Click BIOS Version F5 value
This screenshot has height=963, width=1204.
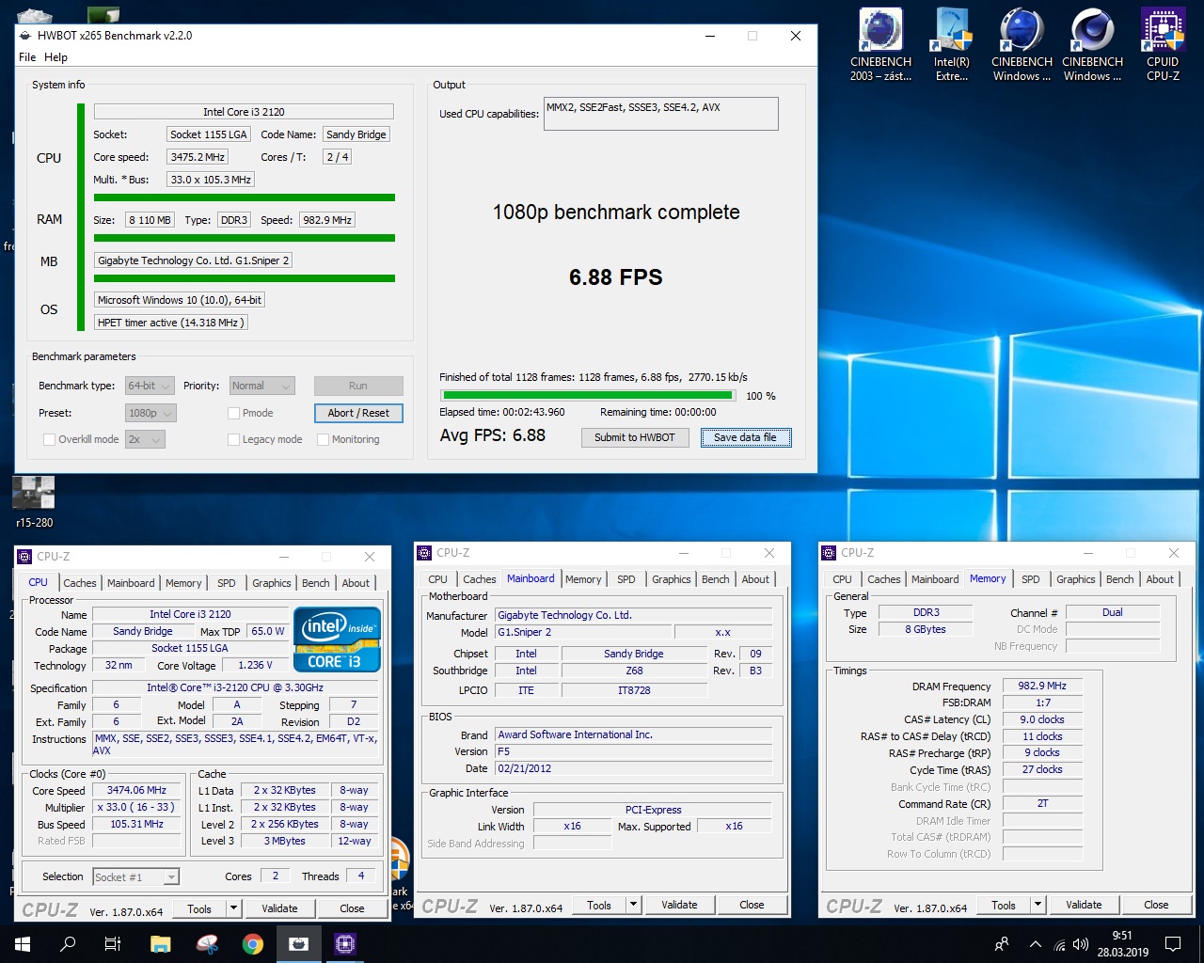pos(634,751)
